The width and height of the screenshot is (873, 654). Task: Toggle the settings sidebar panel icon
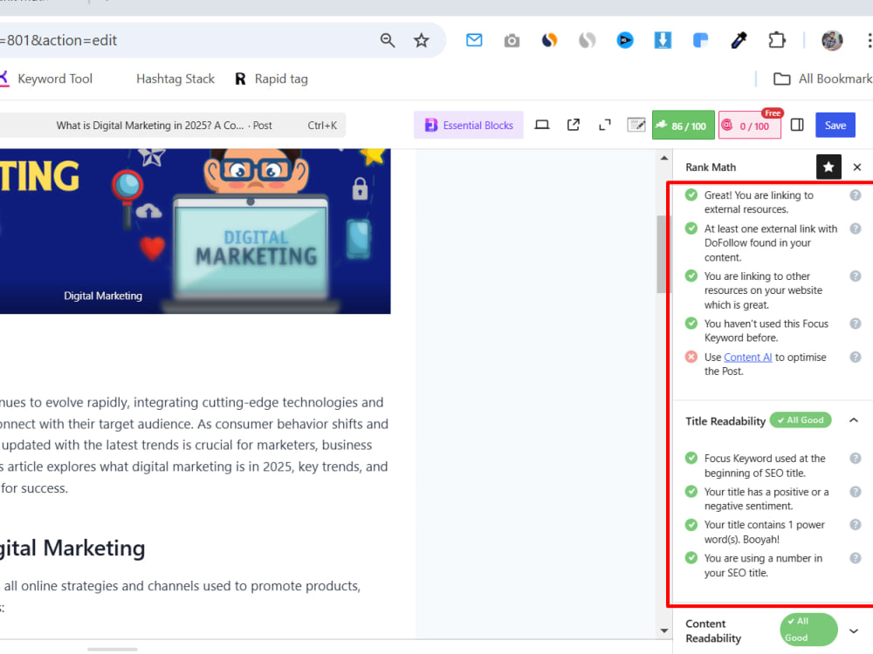pyautogui.click(x=797, y=125)
